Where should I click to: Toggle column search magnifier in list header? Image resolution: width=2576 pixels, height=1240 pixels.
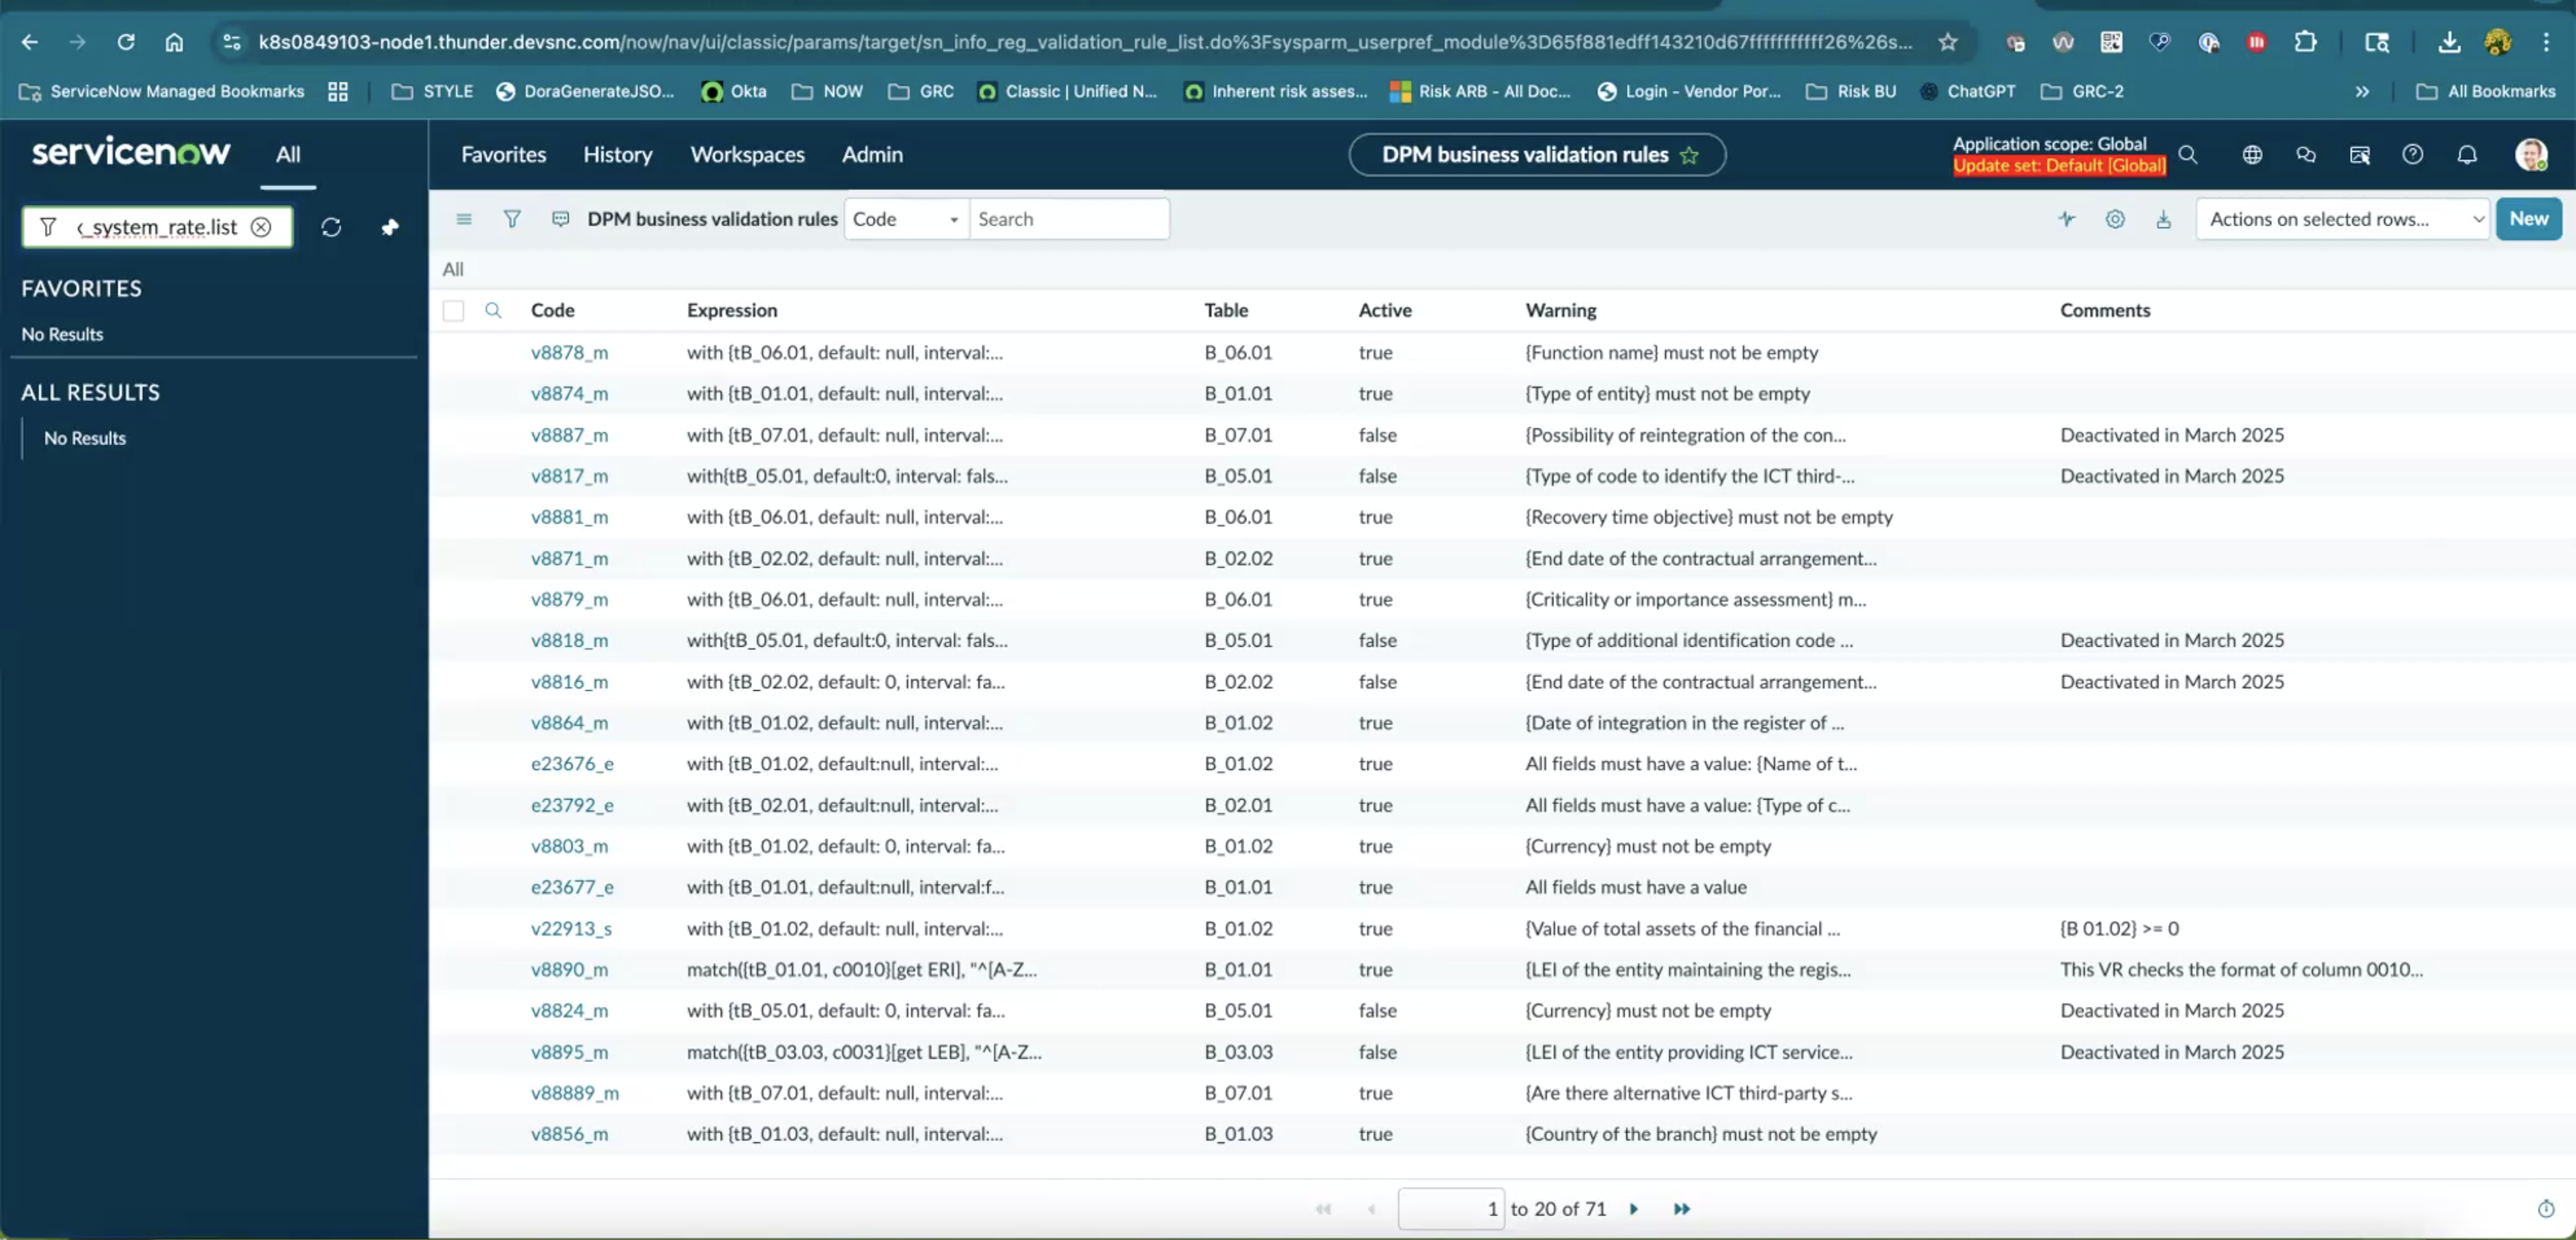pos(493,310)
